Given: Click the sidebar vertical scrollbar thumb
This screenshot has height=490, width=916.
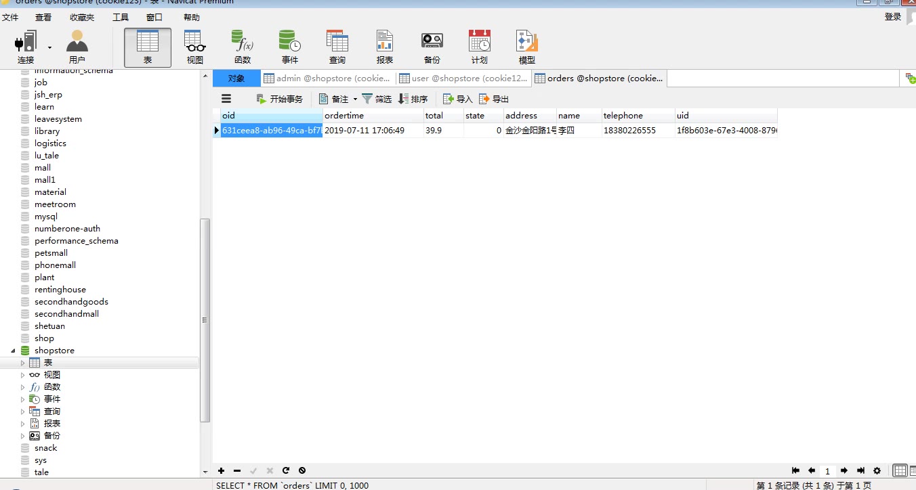Looking at the screenshot, I should tap(205, 320).
